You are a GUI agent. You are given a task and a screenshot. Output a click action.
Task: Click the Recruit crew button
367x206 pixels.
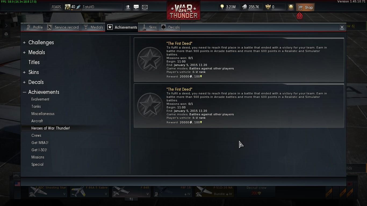[256, 191]
